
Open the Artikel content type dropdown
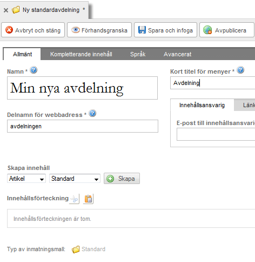26,179
